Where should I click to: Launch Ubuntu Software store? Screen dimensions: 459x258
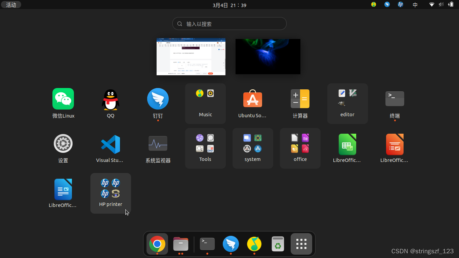253,99
